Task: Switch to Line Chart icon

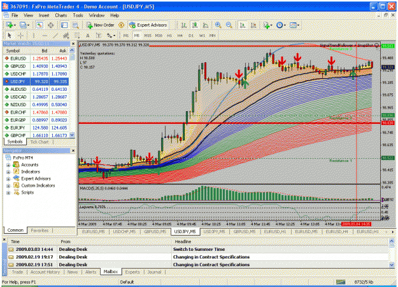Action: coord(206,25)
